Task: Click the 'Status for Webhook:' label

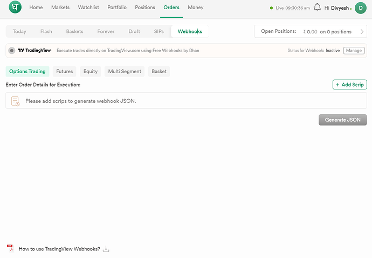Action: pyautogui.click(x=306, y=51)
